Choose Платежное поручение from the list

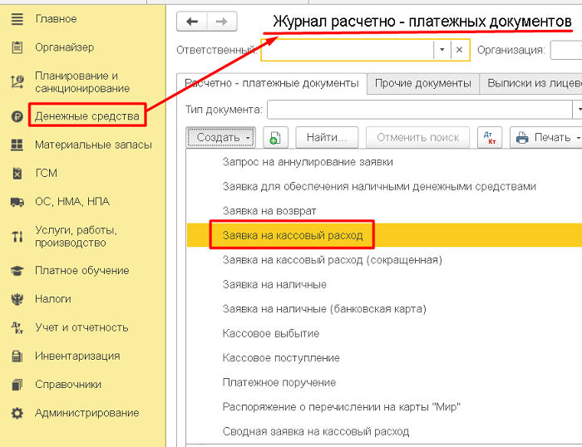click(279, 382)
